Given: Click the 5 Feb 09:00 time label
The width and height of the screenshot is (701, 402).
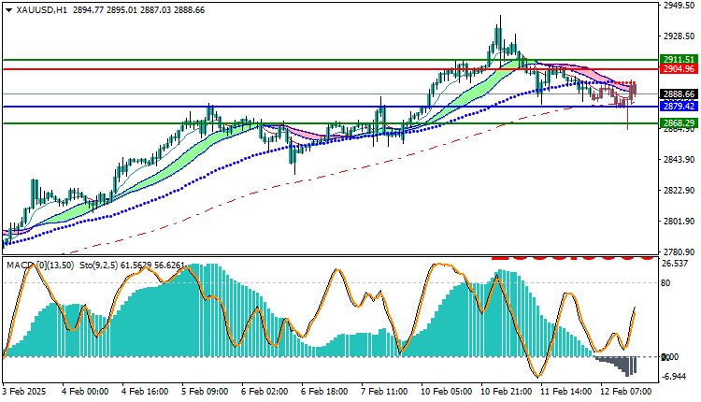Looking at the screenshot, I should pyautogui.click(x=205, y=392).
